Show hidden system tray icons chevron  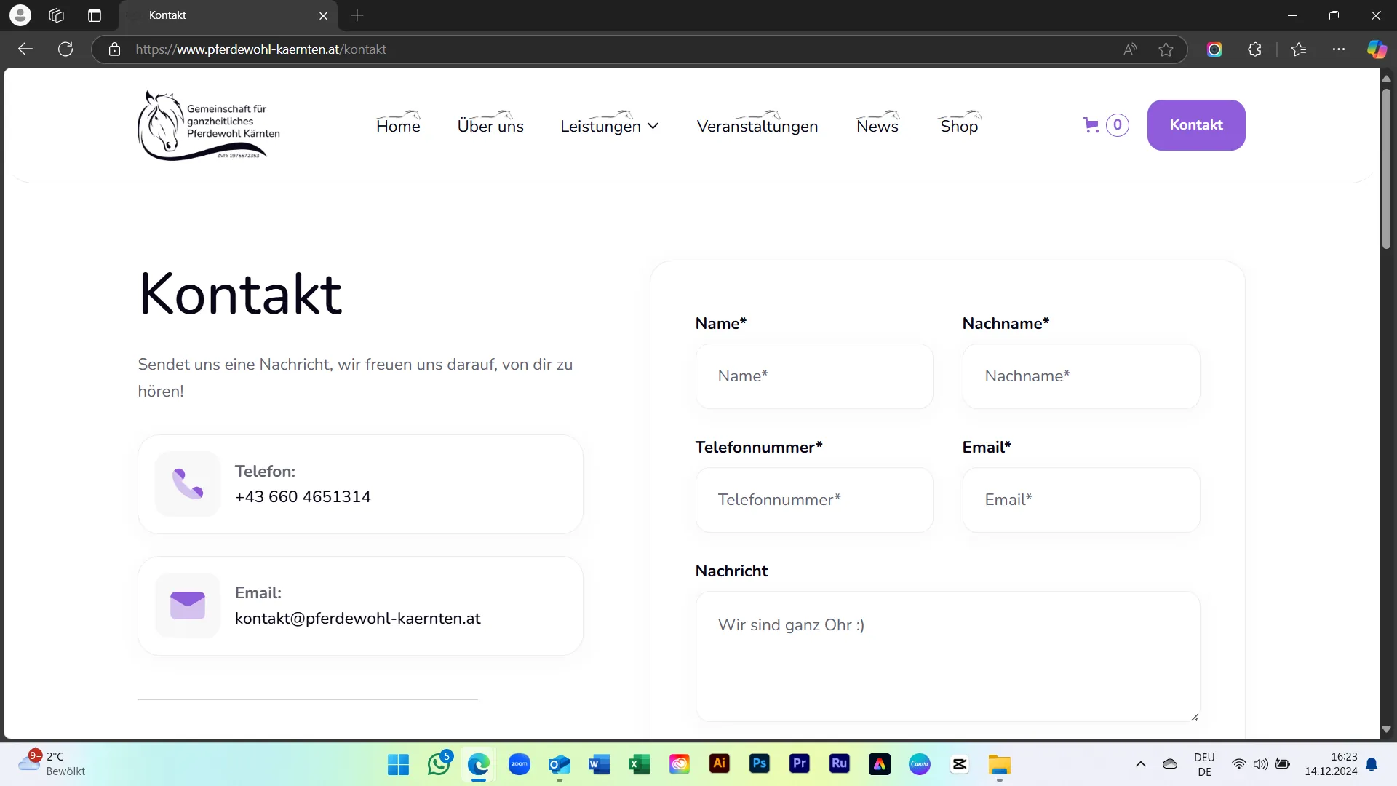[1141, 764]
